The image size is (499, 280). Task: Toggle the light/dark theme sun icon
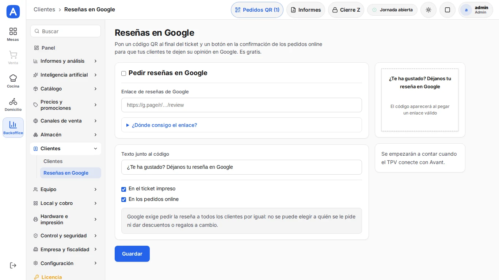tap(428, 10)
